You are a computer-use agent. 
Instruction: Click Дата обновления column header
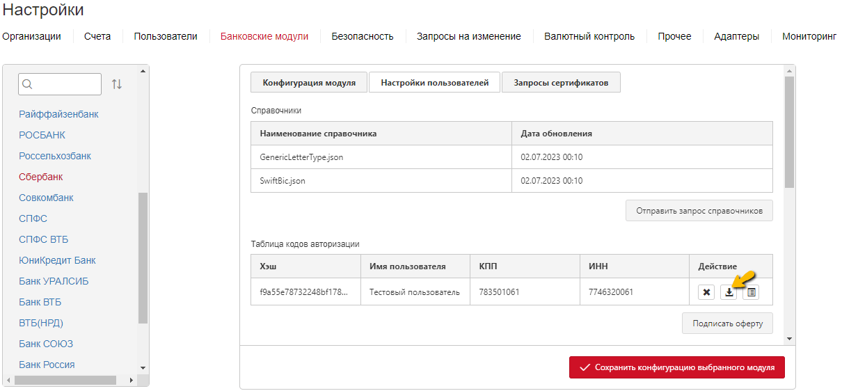[x=642, y=134]
